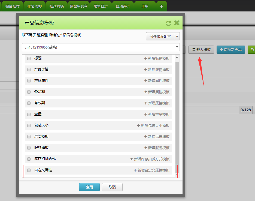Viewport: 255px width, 201px height.
Task: Click 新增包装大小模板 link
Action: [153, 125]
